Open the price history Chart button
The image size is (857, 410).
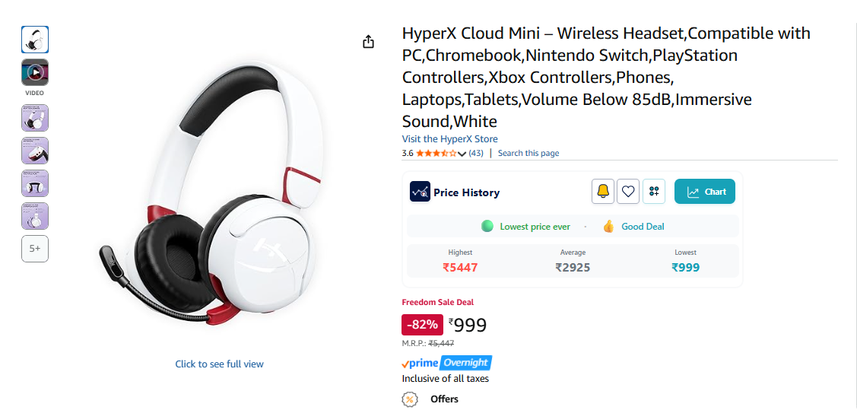704,192
